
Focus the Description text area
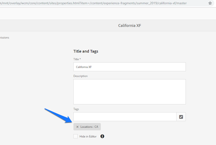tap(129, 92)
